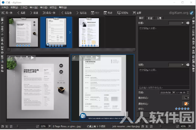This screenshot has width=196, height=130.
Task: Go to the first image (第一张)
Action: (7, 13)
